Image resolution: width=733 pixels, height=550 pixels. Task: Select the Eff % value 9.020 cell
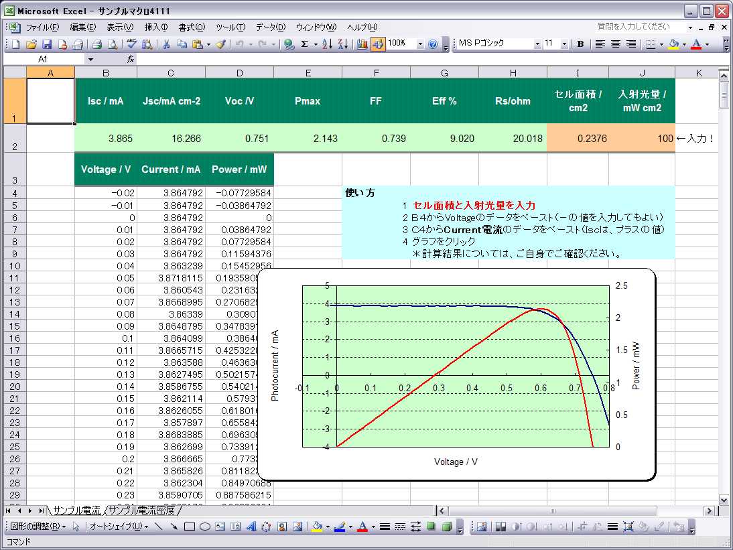(445, 138)
